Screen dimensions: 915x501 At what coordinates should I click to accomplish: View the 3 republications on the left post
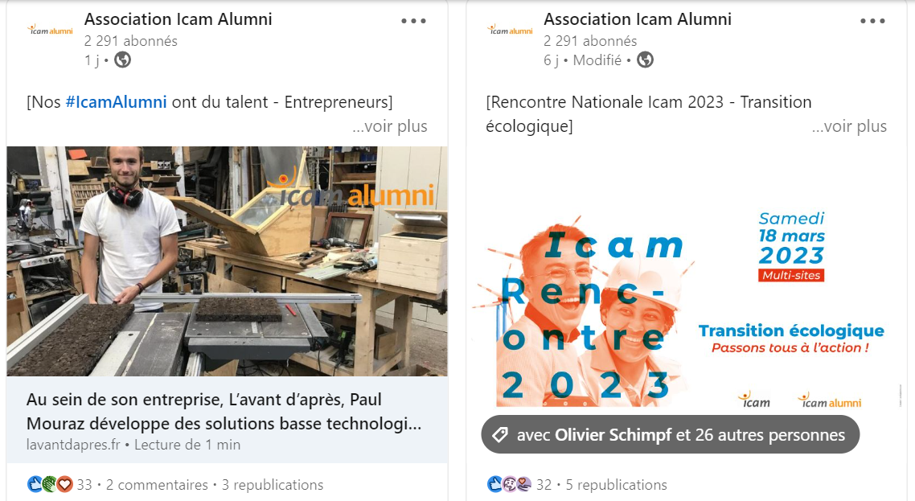click(273, 485)
